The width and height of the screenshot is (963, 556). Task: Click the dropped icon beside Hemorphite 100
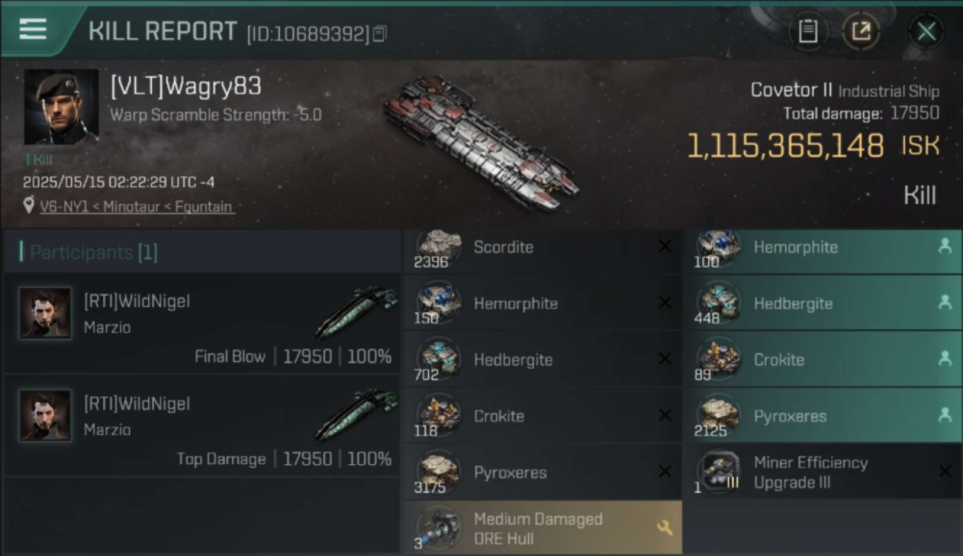pos(944,247)
